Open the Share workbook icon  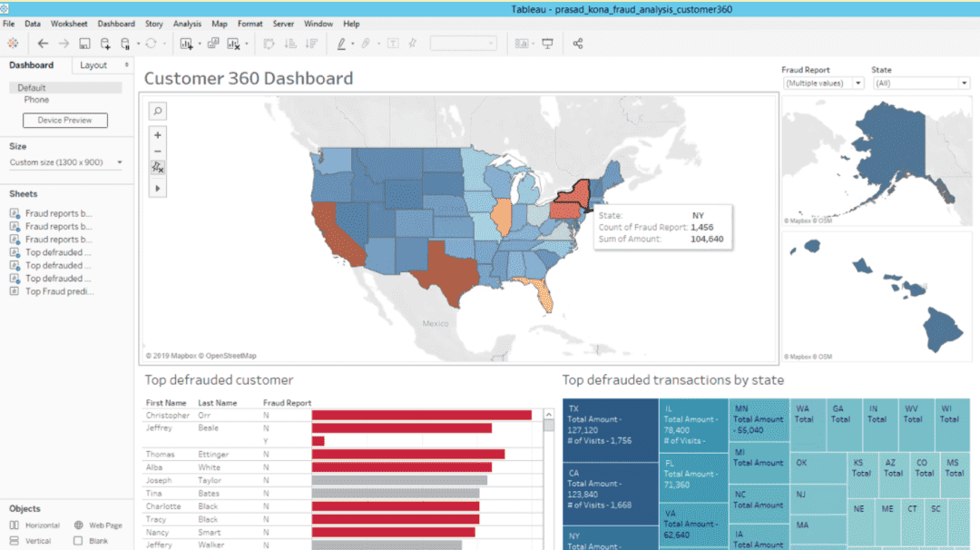pos(578,44)
